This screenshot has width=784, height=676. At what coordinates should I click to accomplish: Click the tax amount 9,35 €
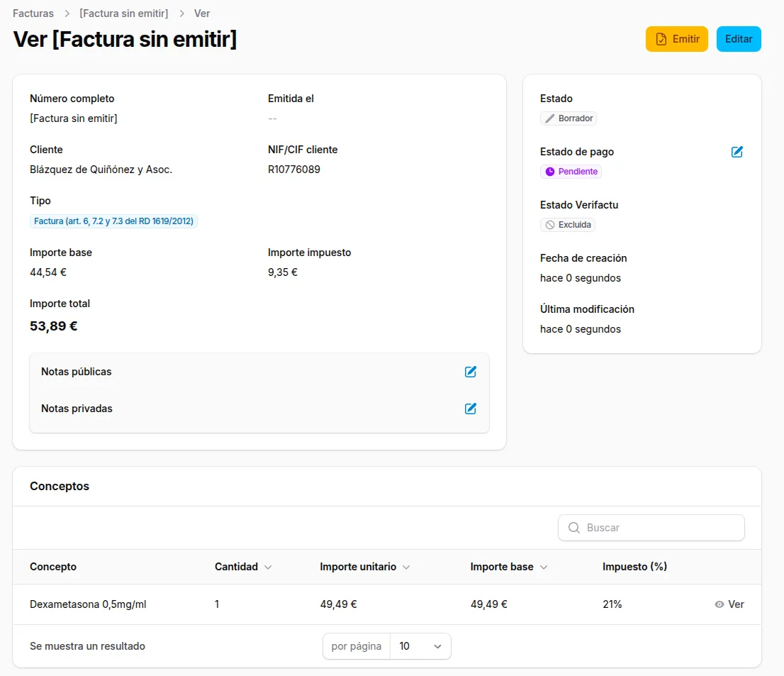283,272
